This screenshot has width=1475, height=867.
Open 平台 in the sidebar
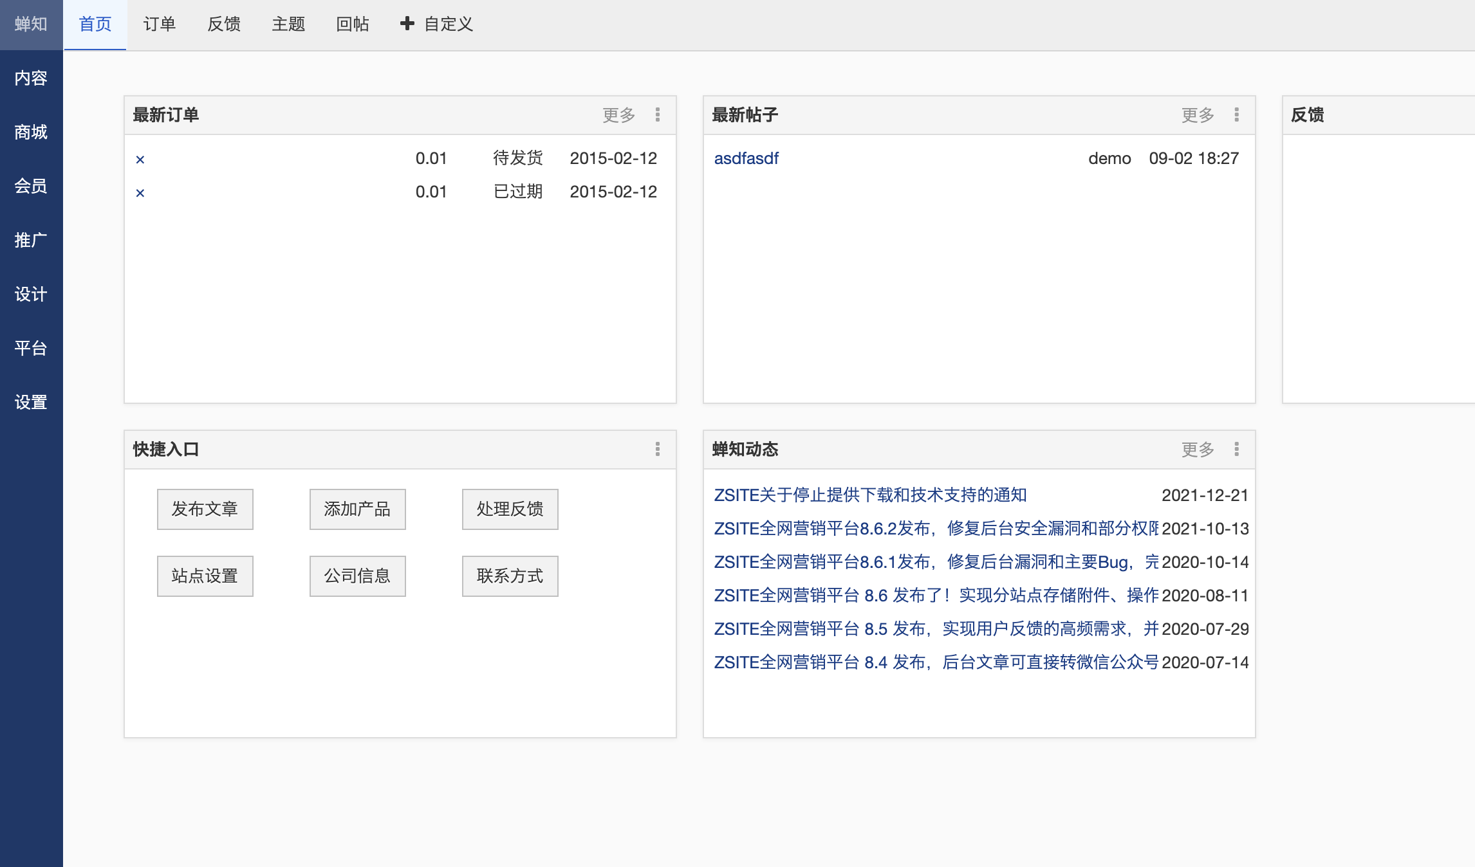point(31,348)
